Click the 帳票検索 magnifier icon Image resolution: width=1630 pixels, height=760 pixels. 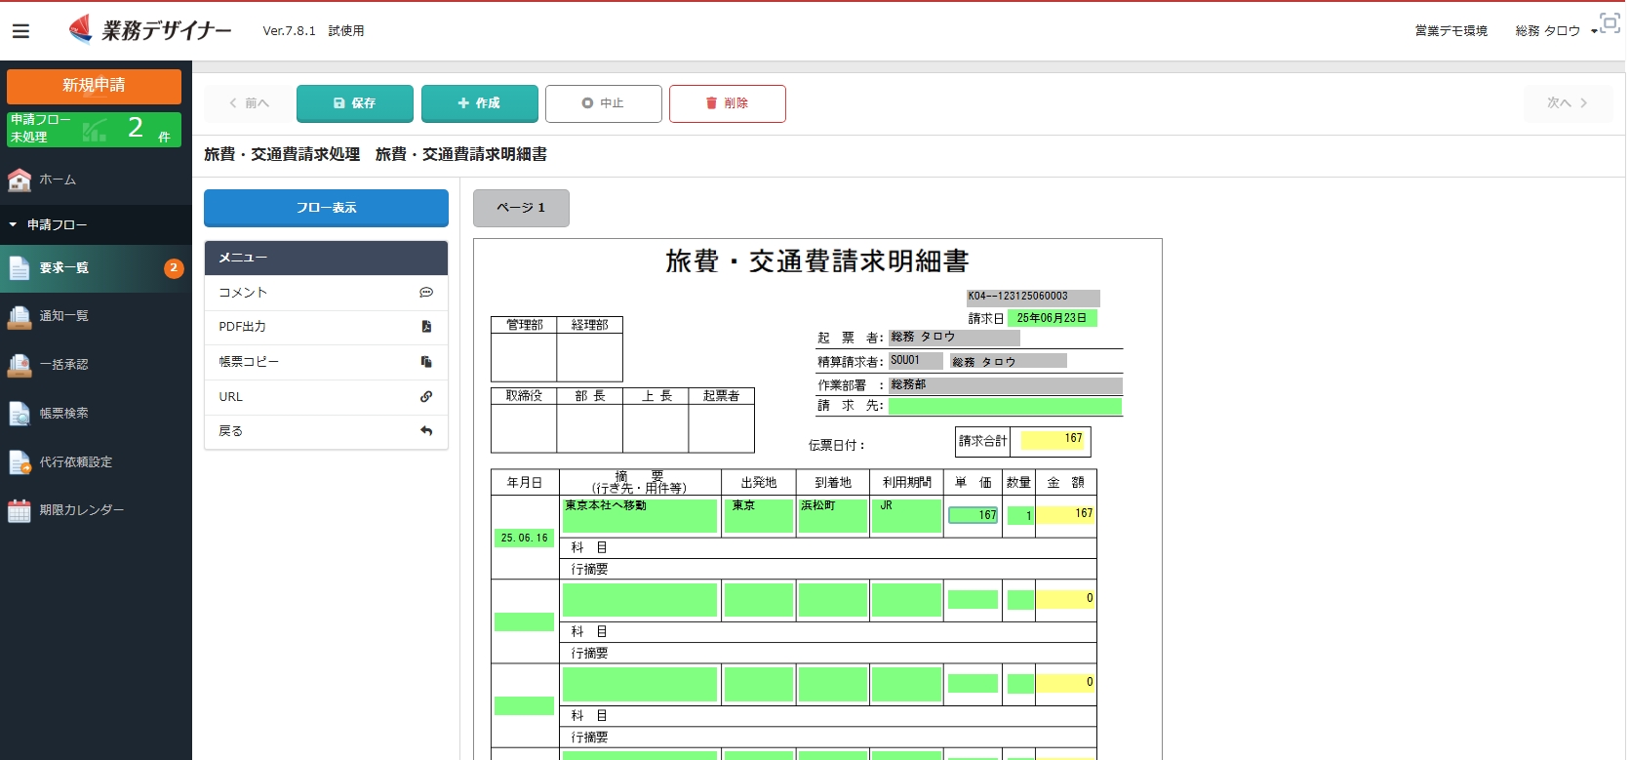click(x=20, y=414)
